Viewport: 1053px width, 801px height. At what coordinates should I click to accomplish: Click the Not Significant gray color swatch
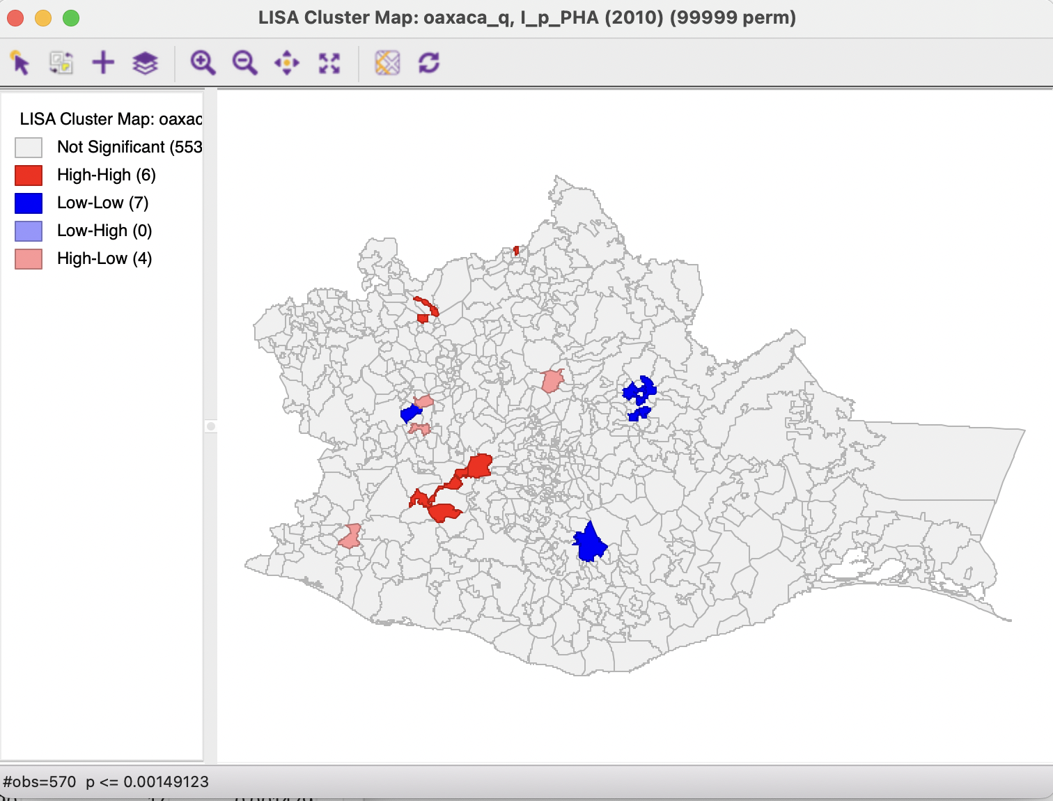pyautogui.click(x=29, y=147)
